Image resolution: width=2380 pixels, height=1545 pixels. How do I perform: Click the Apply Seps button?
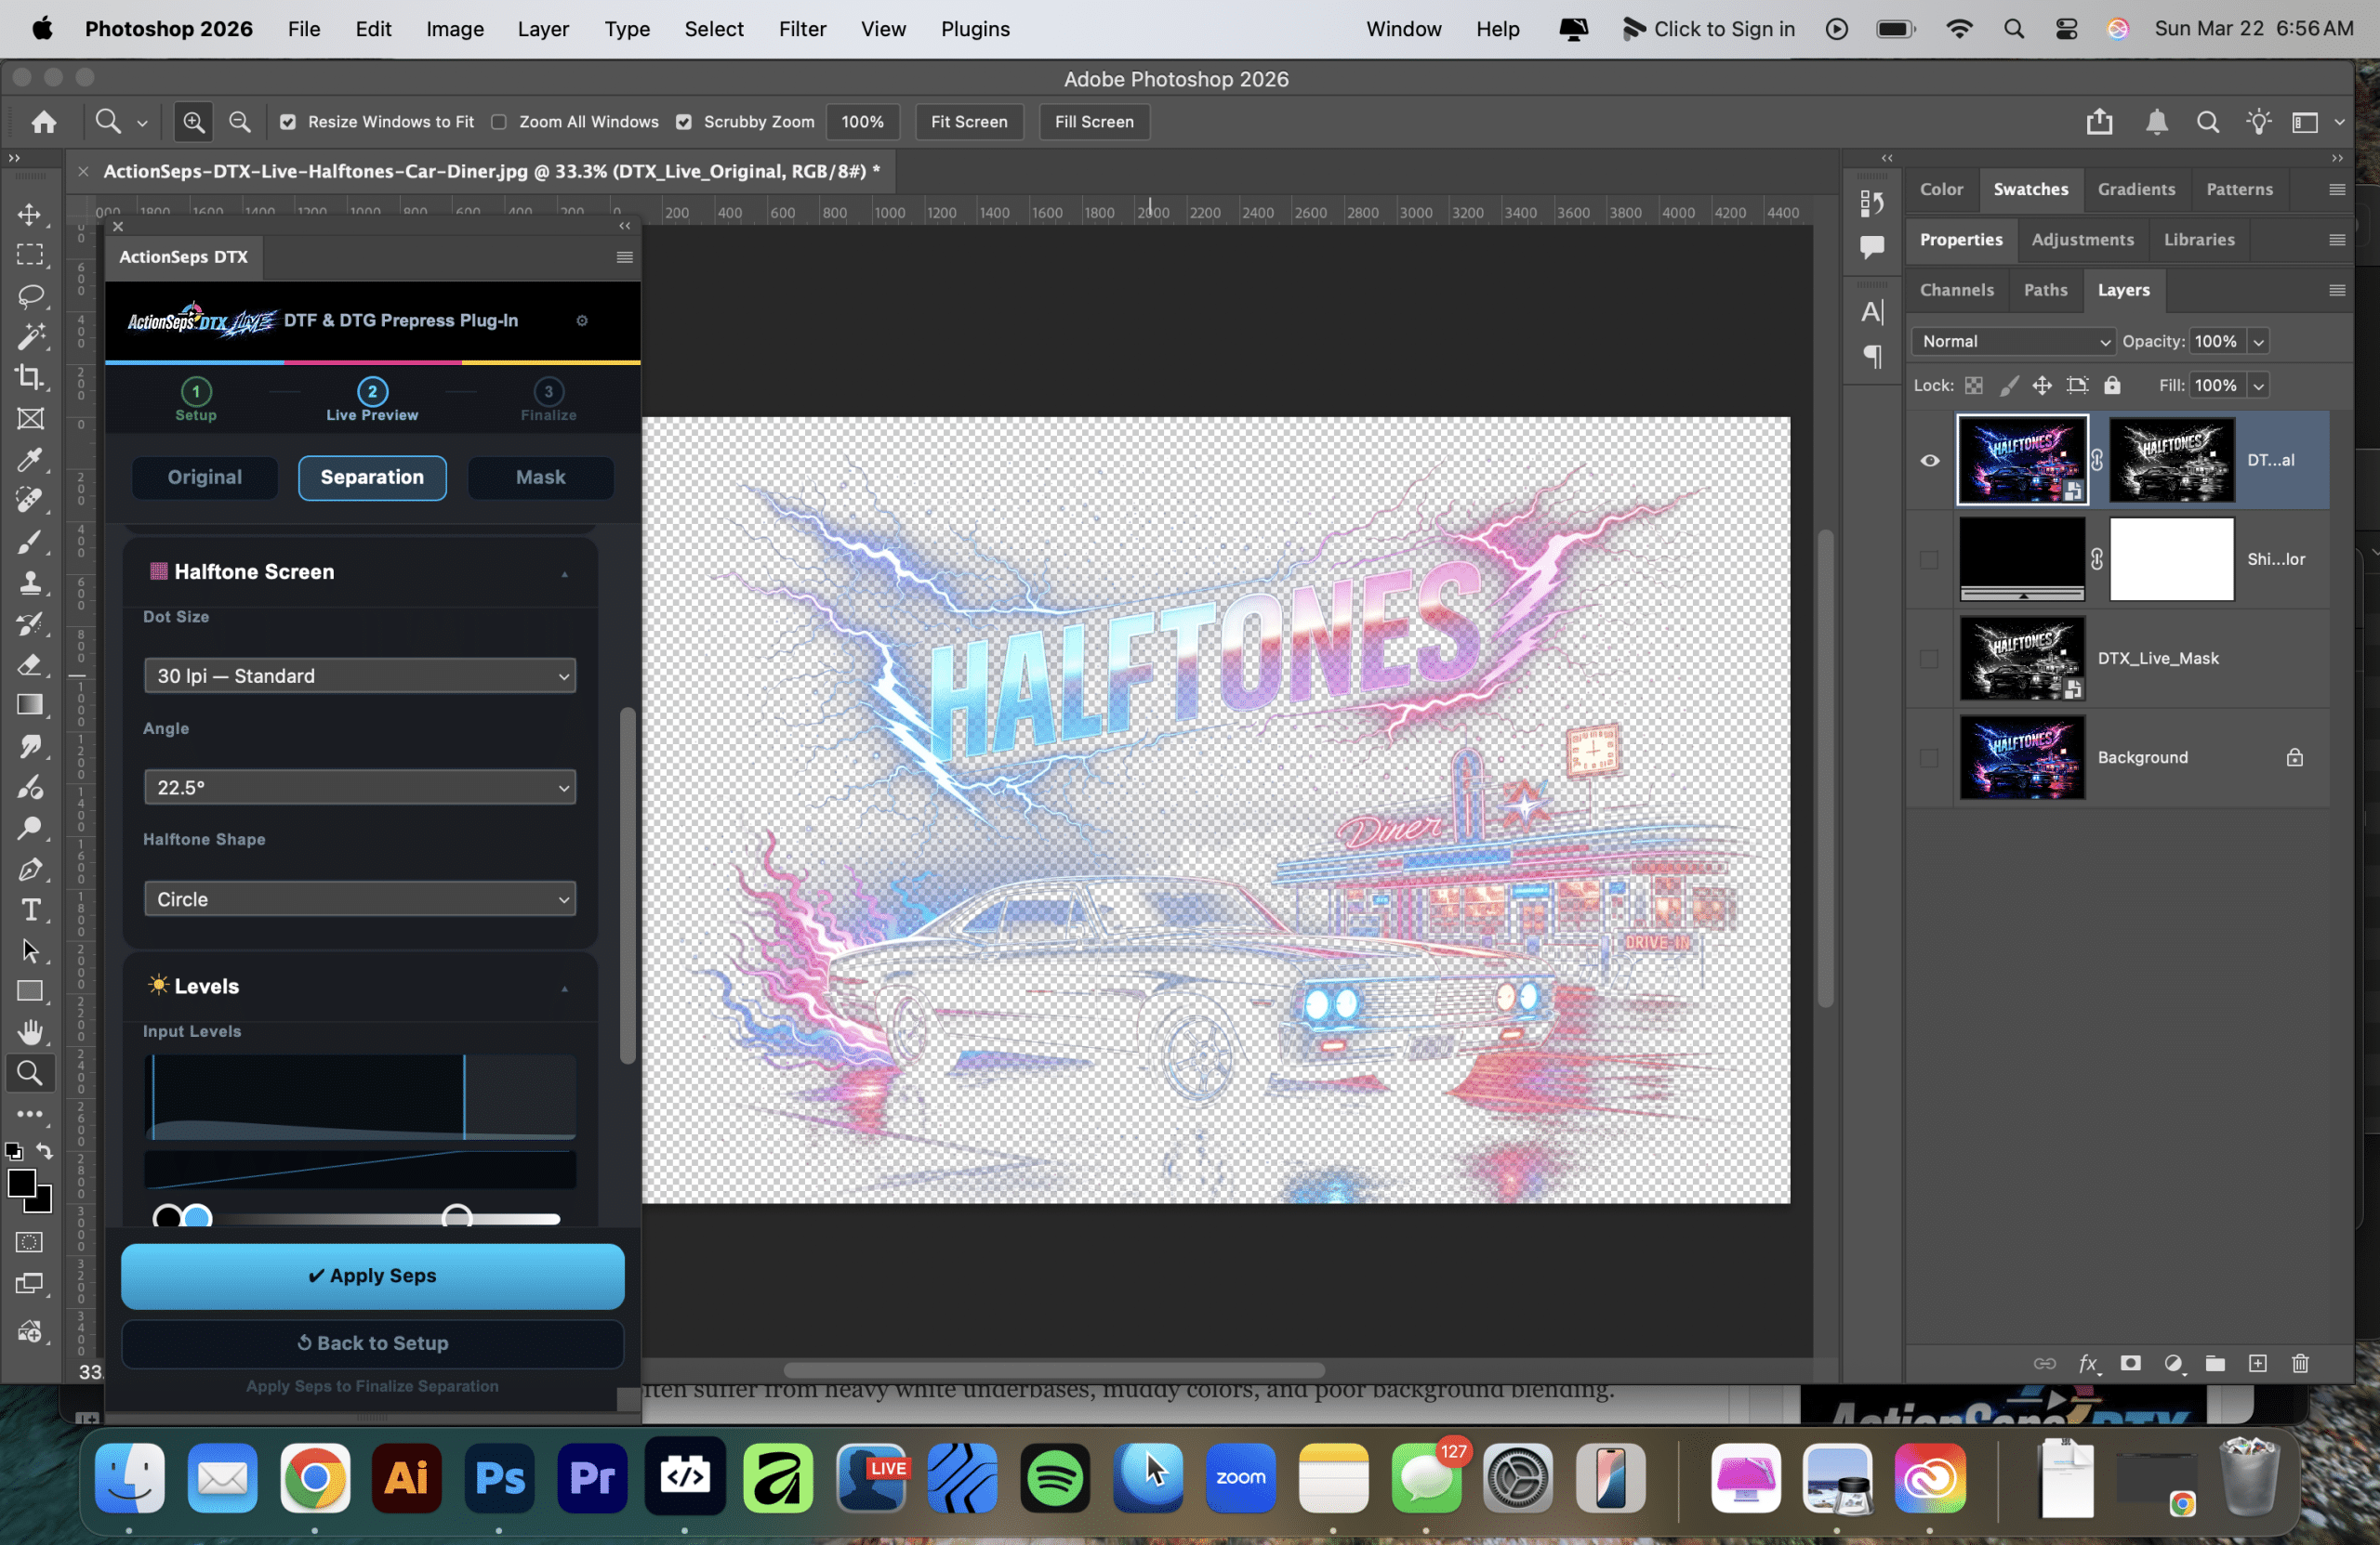coord(372,1277)
